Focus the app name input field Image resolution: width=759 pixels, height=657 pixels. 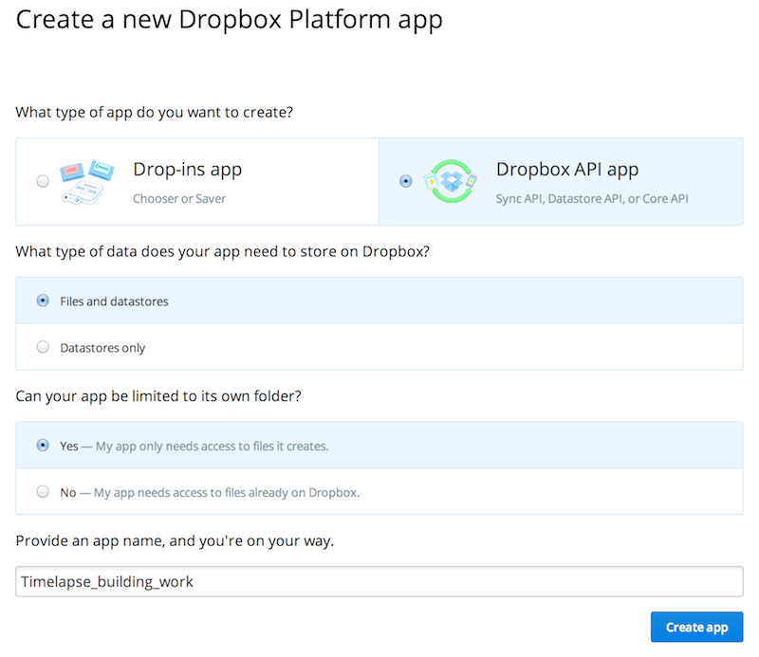click(x=379, y=581)
